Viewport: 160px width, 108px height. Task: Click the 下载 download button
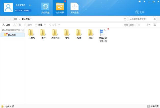17,25
